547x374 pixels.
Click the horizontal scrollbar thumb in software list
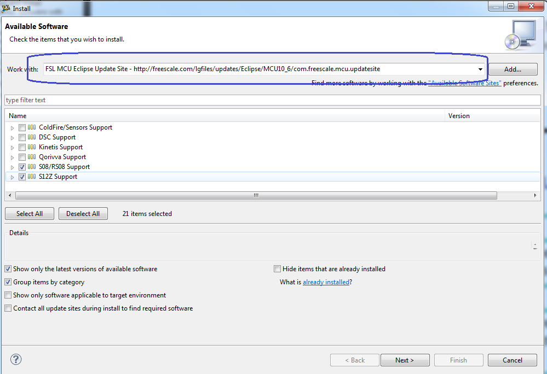coord(256,195)
